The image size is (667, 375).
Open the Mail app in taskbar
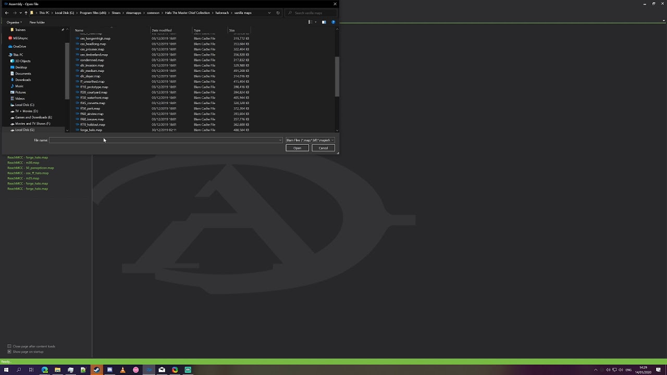click(162, 370)
